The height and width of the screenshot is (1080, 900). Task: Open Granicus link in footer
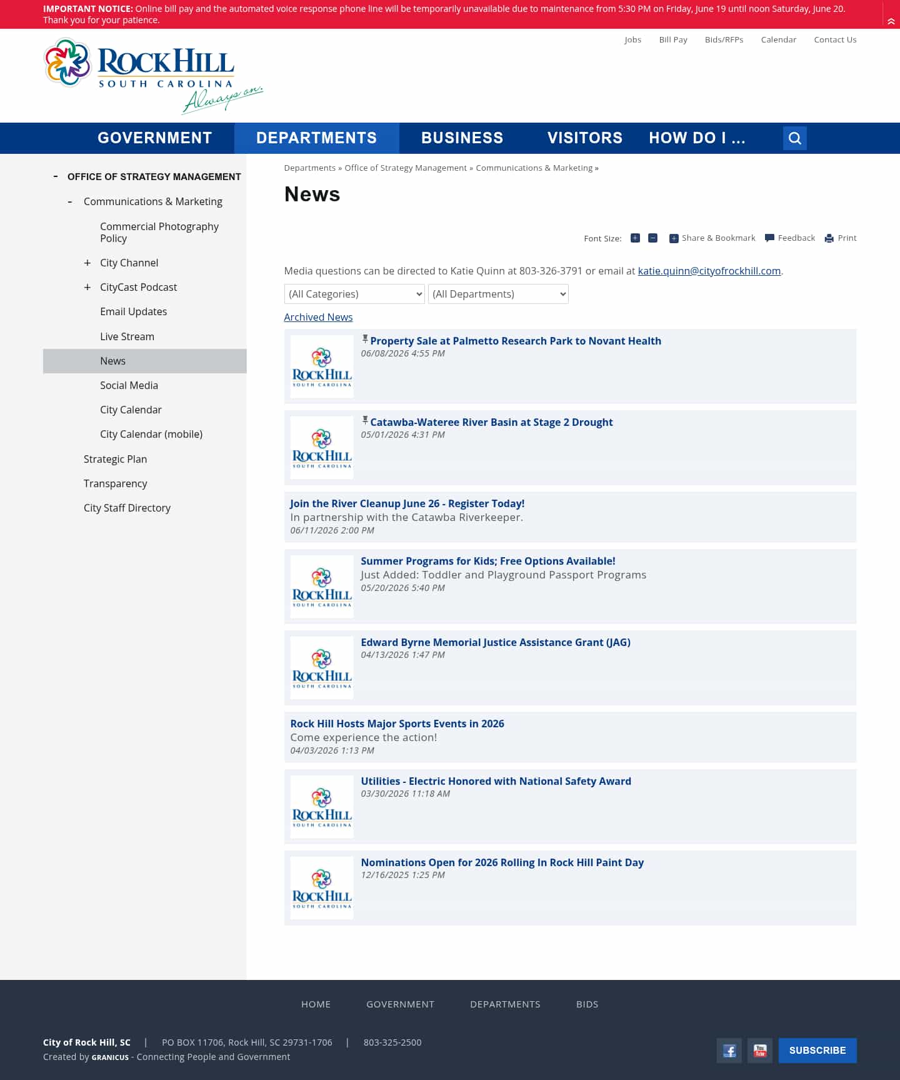pyautogui.click(x=110, y=1057)
